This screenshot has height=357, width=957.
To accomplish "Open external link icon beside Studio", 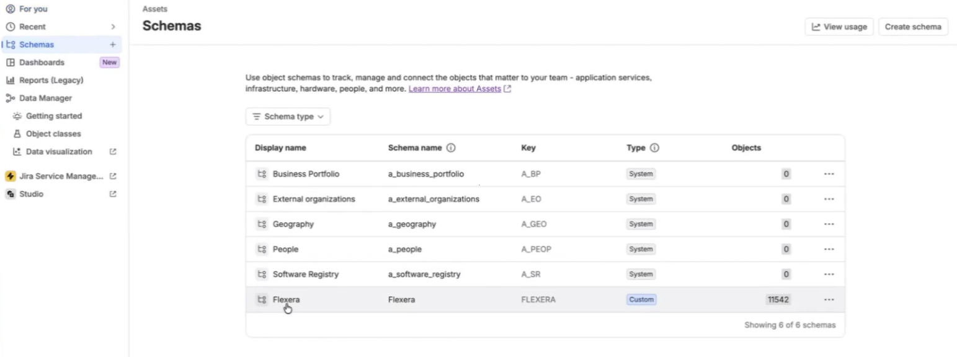I will coord(113,194).
